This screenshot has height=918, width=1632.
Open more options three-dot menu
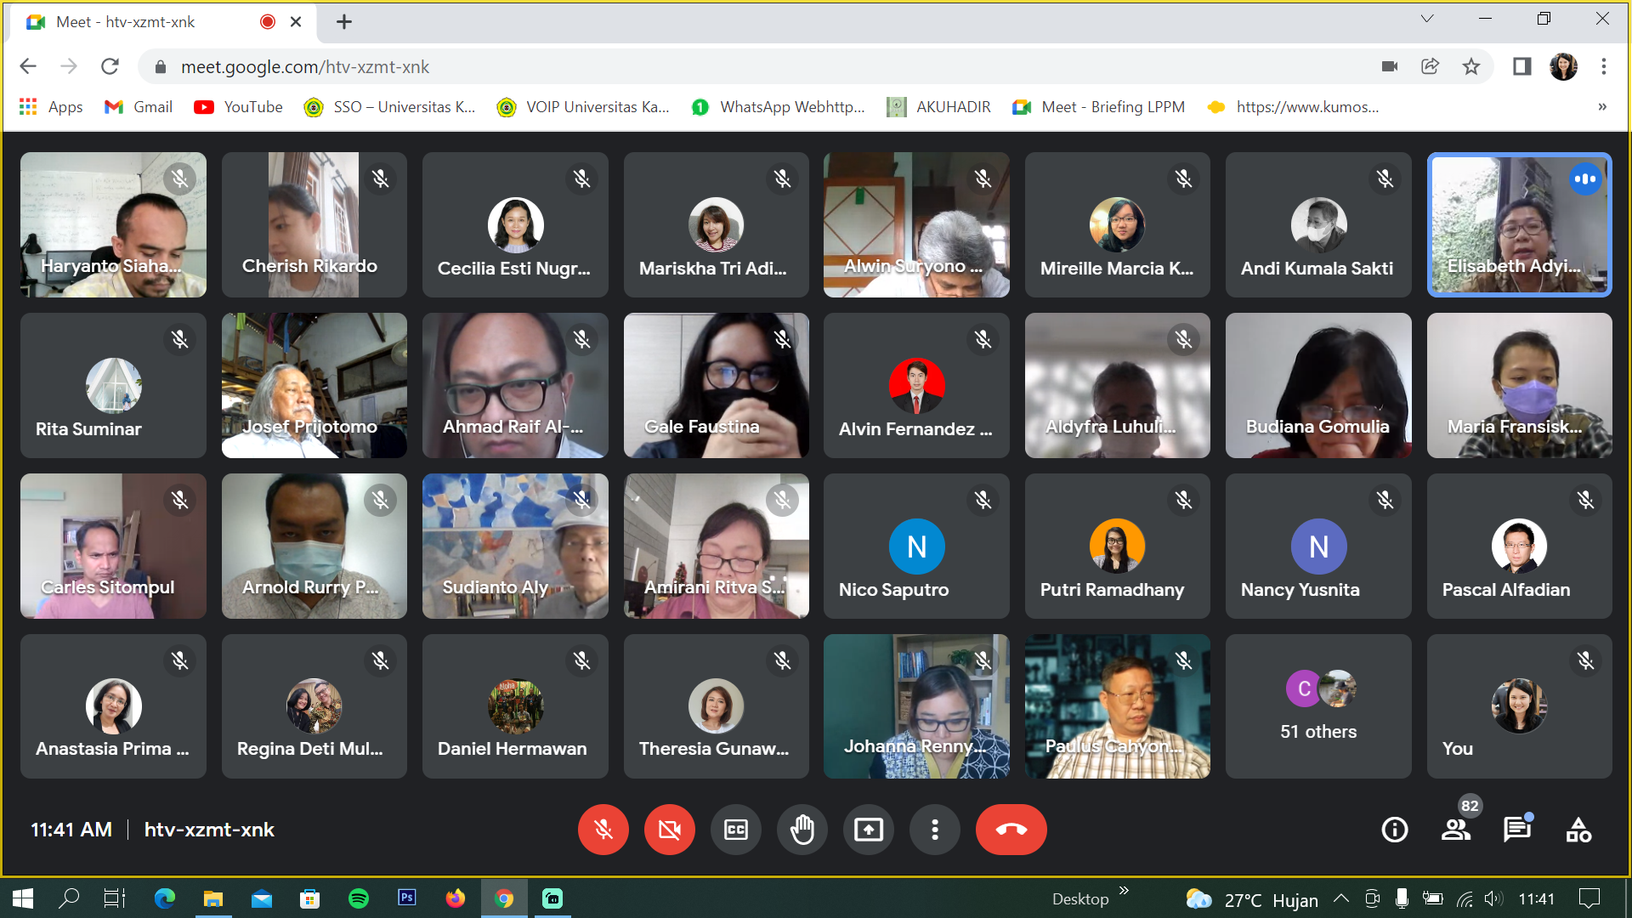click(934, 830)
